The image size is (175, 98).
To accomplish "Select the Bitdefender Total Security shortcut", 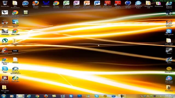I will pyautogui.click(x=5, y=79).
